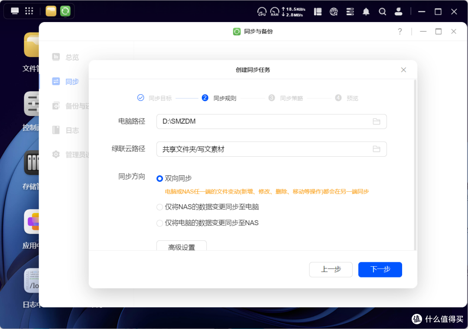Click the network speed indicator
468x329 pixels.
(x=293, y=12)
